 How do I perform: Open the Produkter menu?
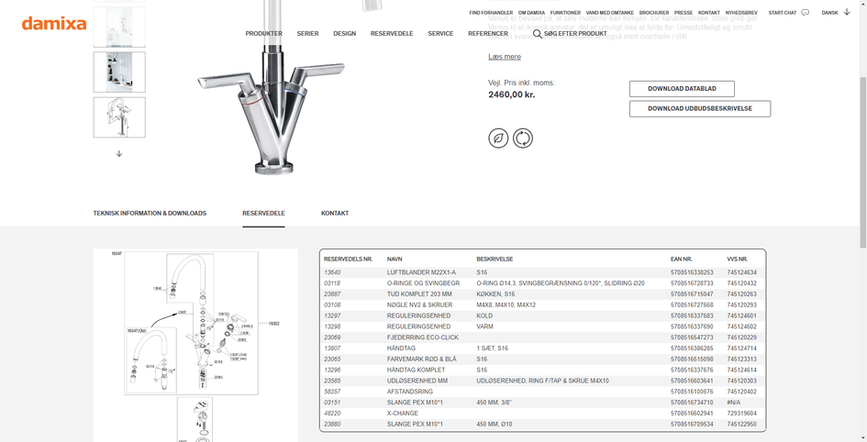[263, 34]
